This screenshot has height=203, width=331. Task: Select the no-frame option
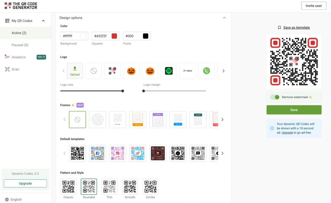click(x=78, y=119)
